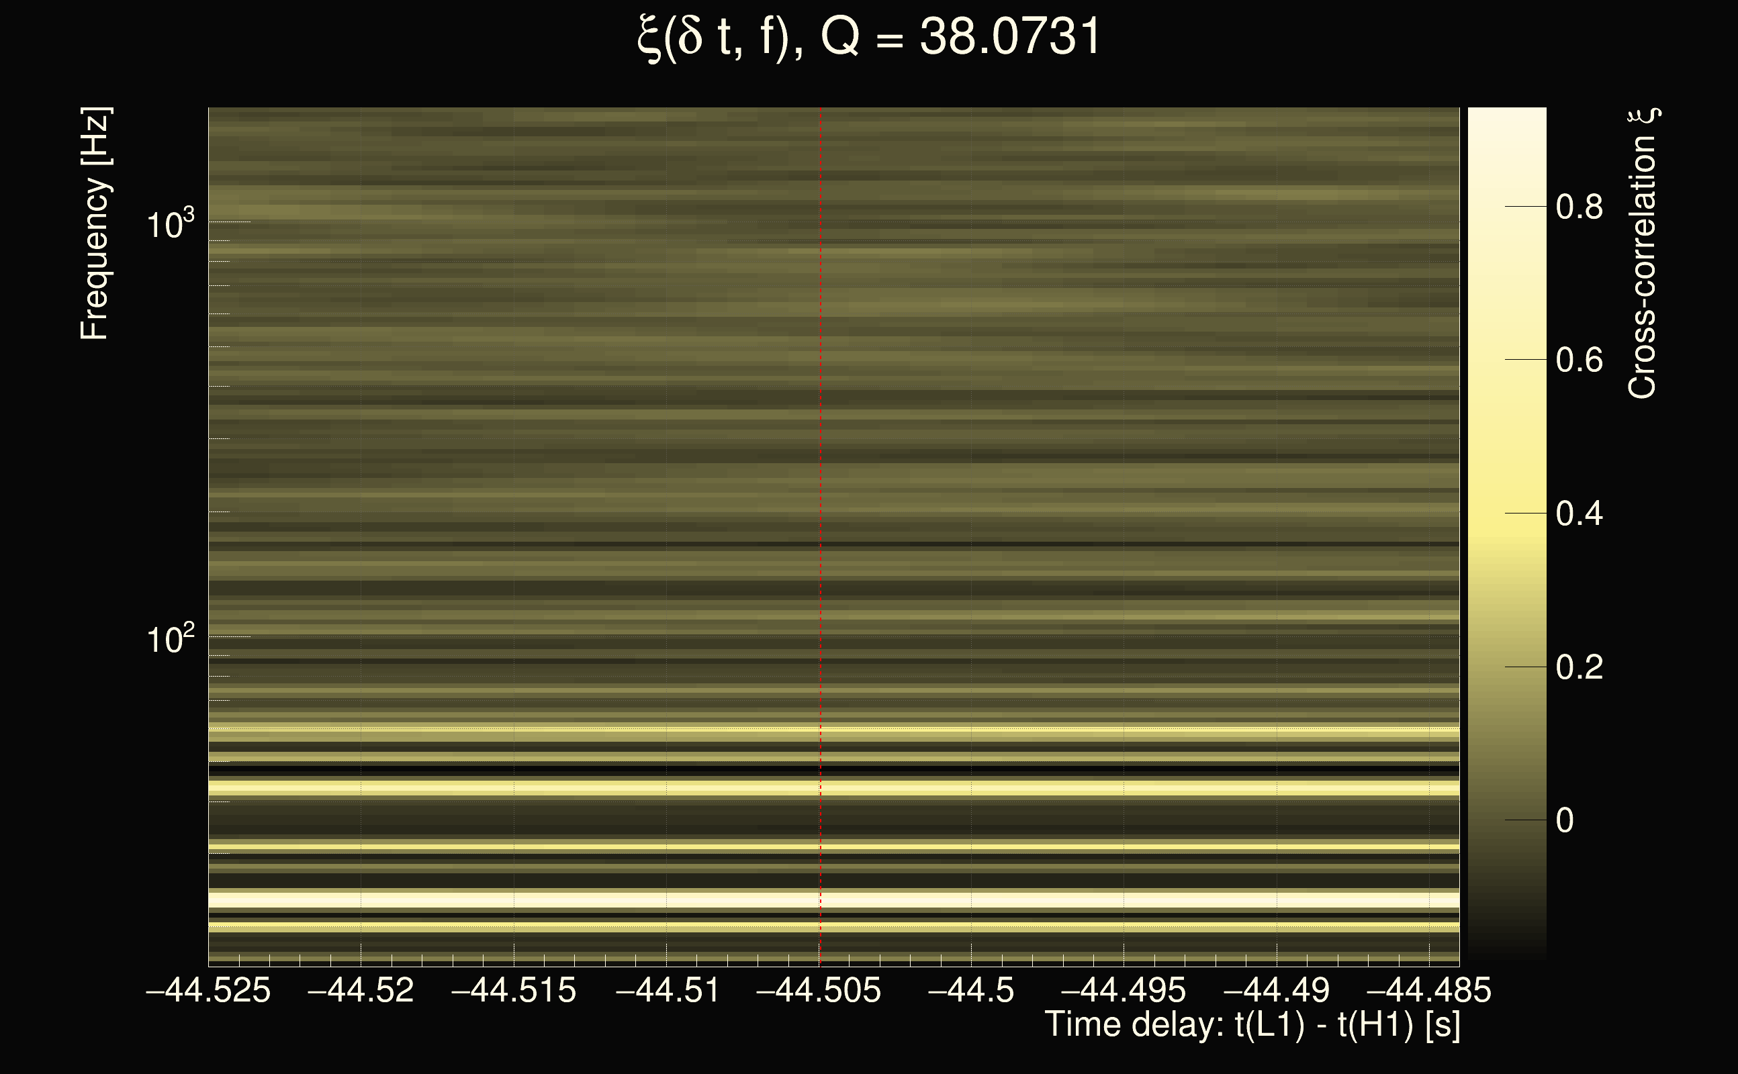This screenshot has height=1074, width=1738.
Task: Click the 10² frequency axis tick label
Action: coord(170,639)
